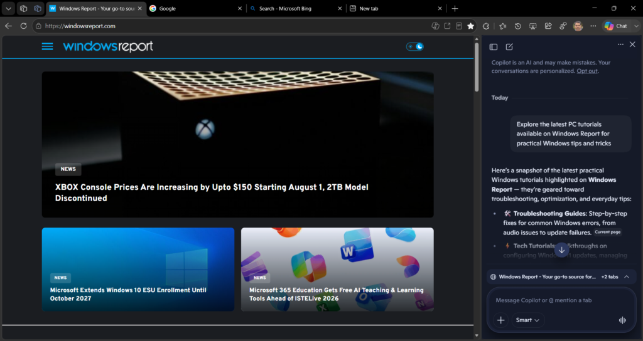This screenshot has height=341, width=643.
Task: Click the +2 tabs indicator
Action: click(609, 276)
